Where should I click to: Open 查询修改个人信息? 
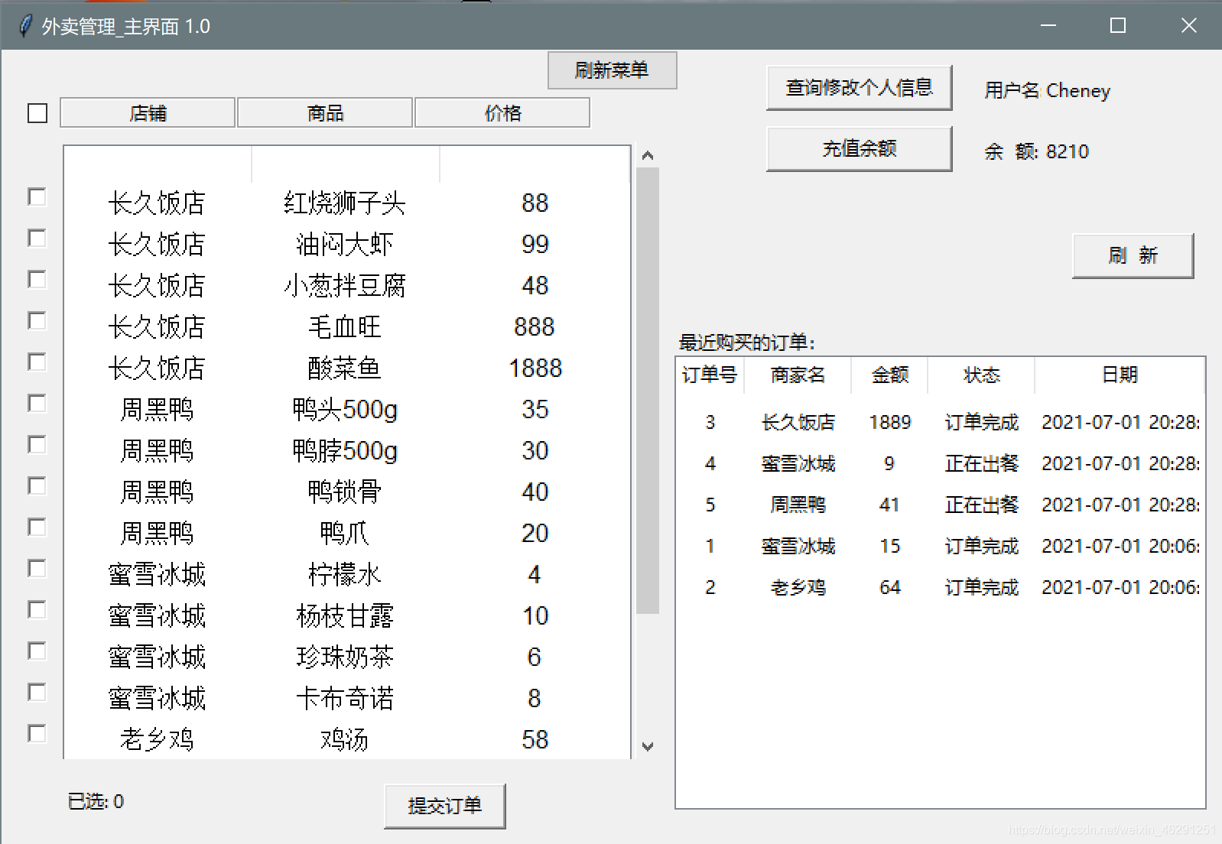tap(859, 88)
